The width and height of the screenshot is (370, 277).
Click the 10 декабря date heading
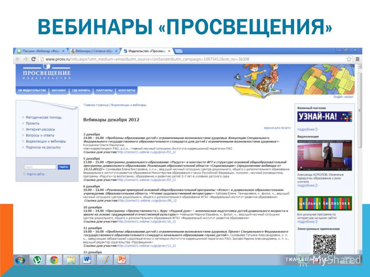[92, 207]
